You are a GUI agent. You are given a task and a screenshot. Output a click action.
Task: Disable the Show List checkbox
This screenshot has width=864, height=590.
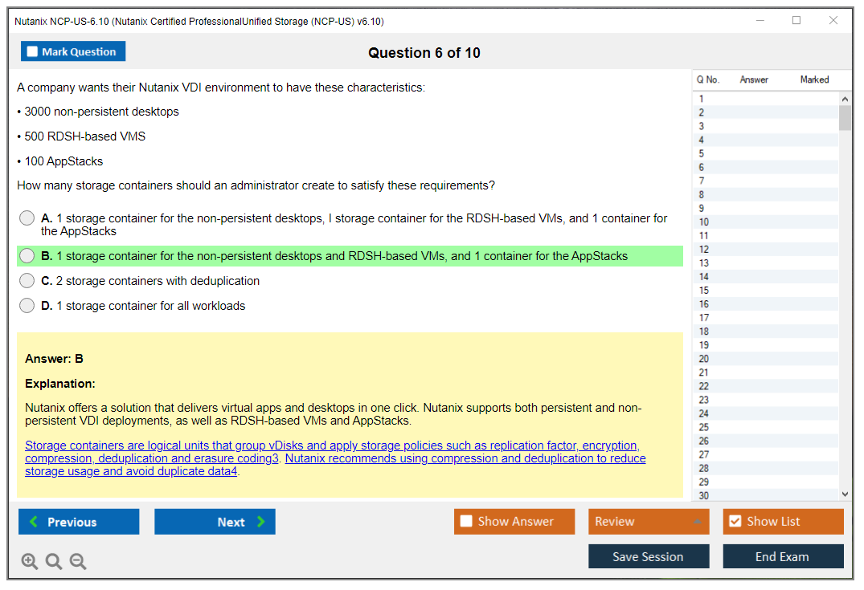[x=735, y=521]
